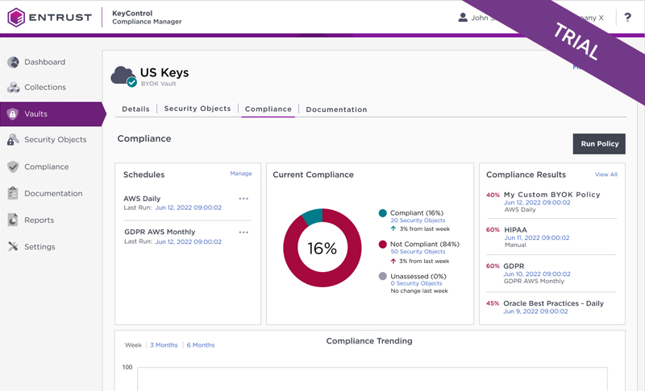This screenshot has height=391, width=645.
Task: Open Collections via its cubes icon
Action: [13, 88]
